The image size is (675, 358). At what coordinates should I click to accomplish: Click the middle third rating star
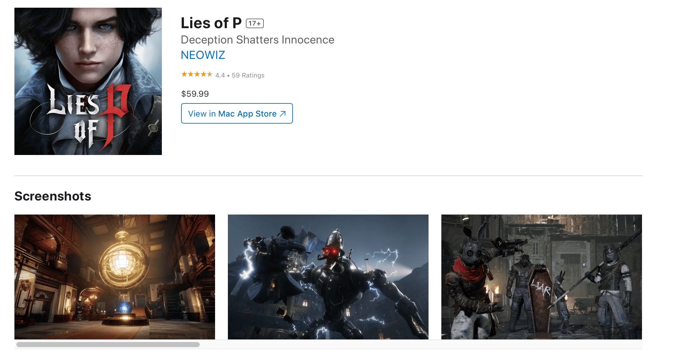click(197, 74)
